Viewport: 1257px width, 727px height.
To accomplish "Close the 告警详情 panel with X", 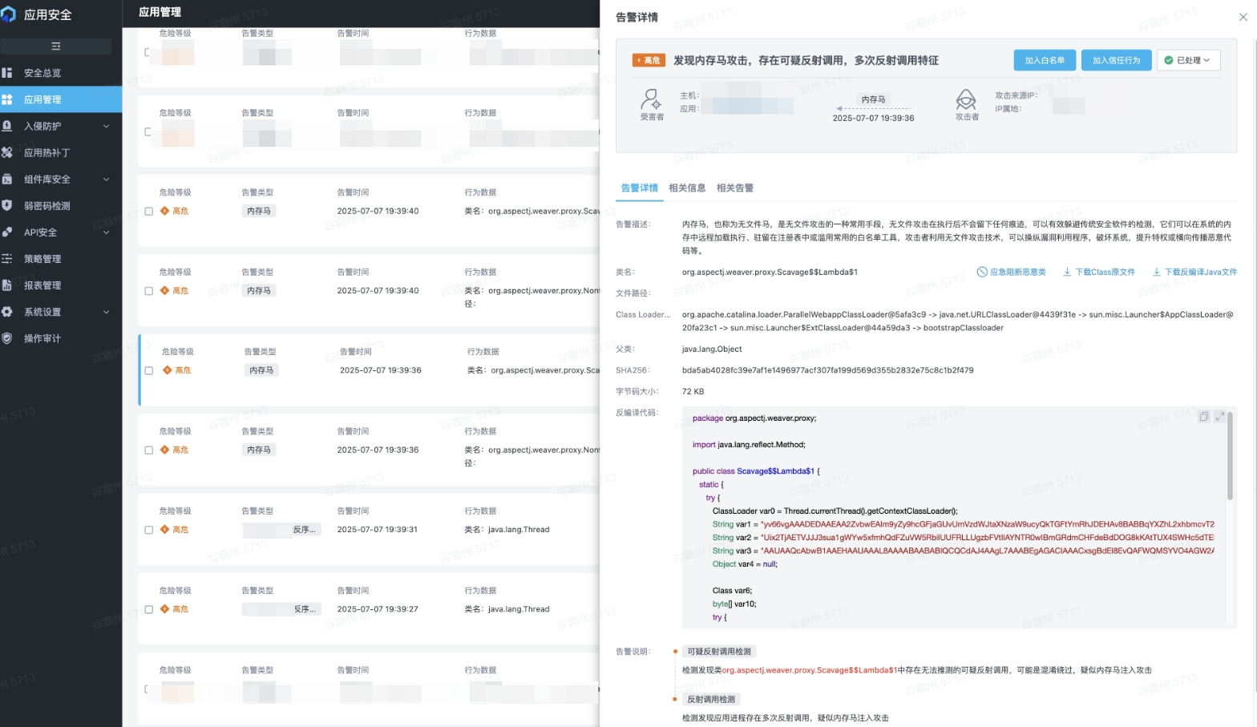I will click(x=1243, y=17).
